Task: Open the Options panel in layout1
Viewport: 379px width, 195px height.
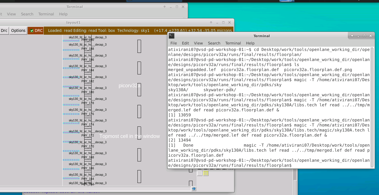Action: click(18, 30)
